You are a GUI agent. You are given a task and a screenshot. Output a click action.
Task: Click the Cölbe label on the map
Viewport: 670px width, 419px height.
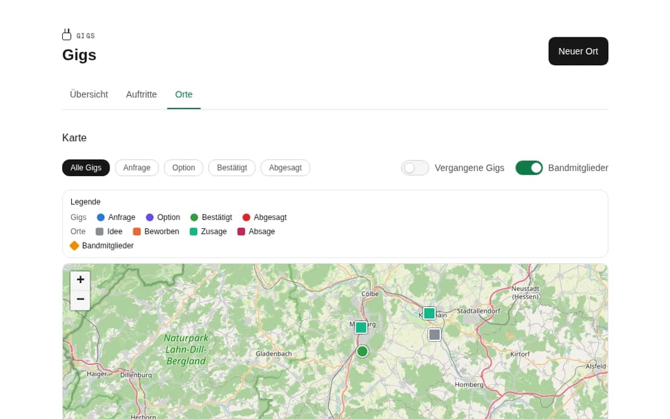coord(370,294)
